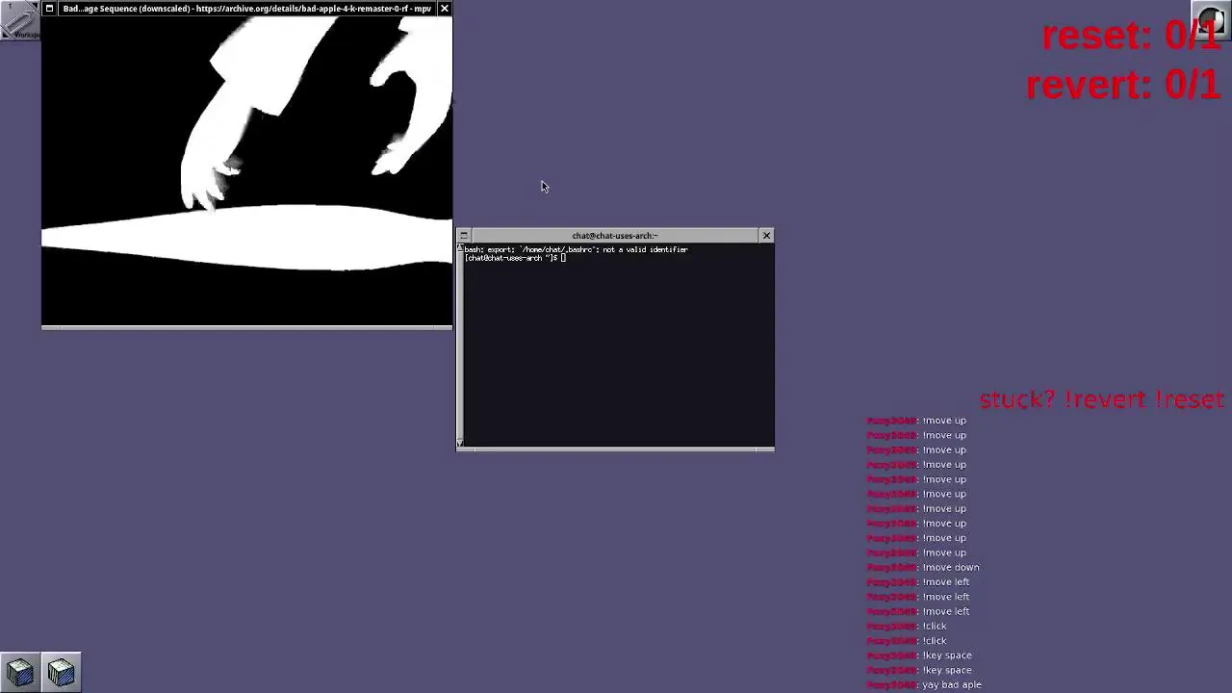1232x693 pixels.
Task: Miniaturize the chat@chat-uses-arch terminal window
Action: point(464,236)
